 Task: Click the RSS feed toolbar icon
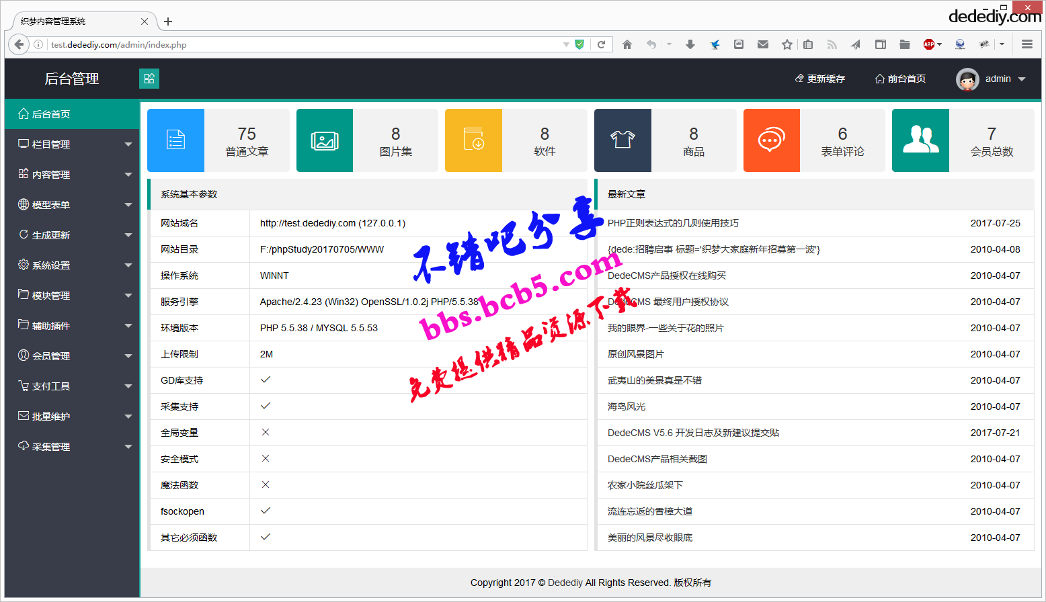click(x=832, y=44)
